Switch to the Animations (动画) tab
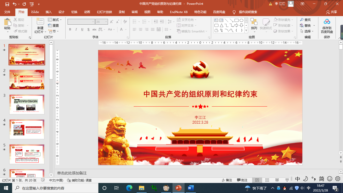 coord(87,12)
